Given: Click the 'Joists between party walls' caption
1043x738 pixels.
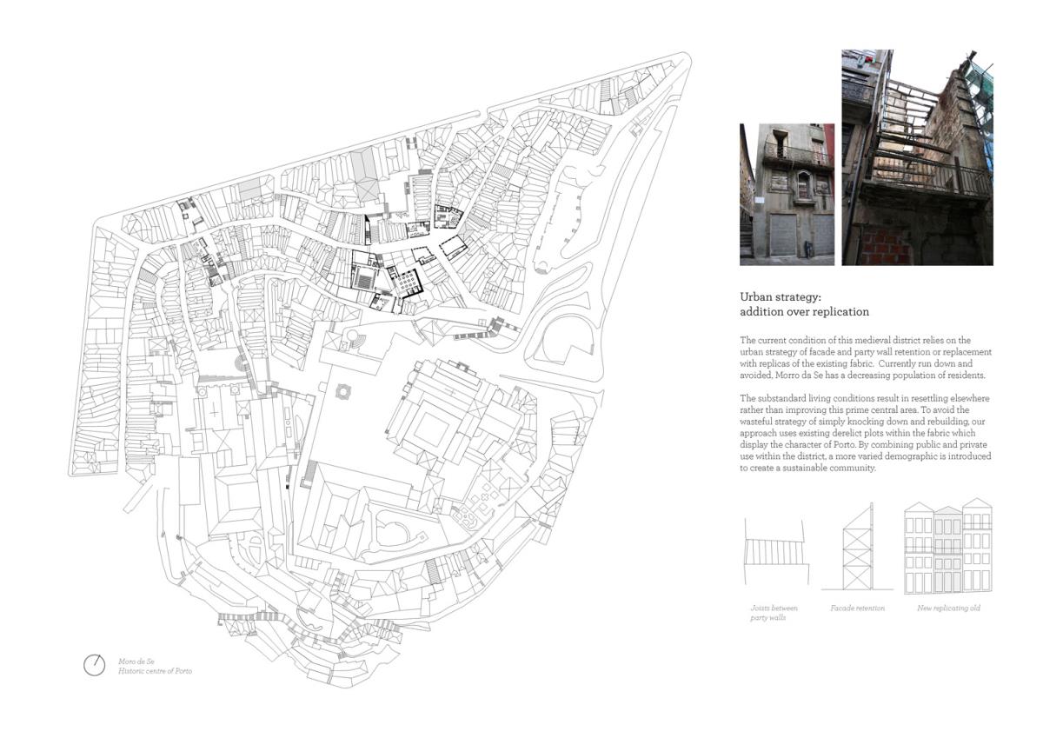Looking at the screenshot, I should (x=774, y=613).
